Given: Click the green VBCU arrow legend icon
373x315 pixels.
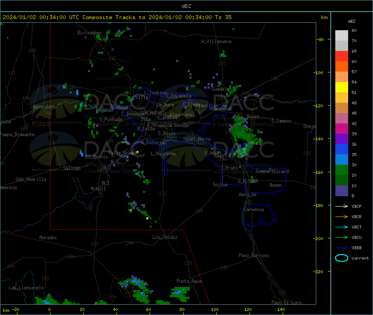Looking at the screenshot, I should (x=342, y=237).
